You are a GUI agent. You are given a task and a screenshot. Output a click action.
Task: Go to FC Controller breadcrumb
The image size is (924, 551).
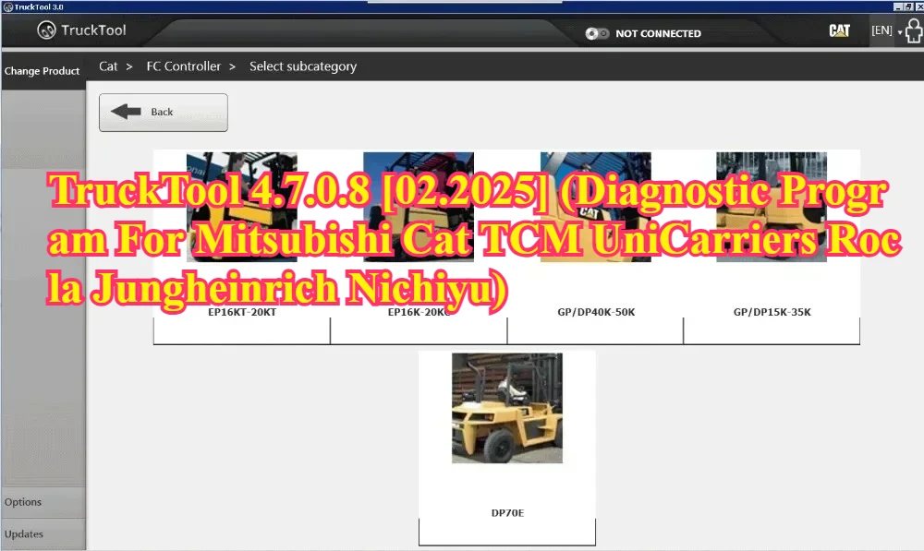point(183,66)
